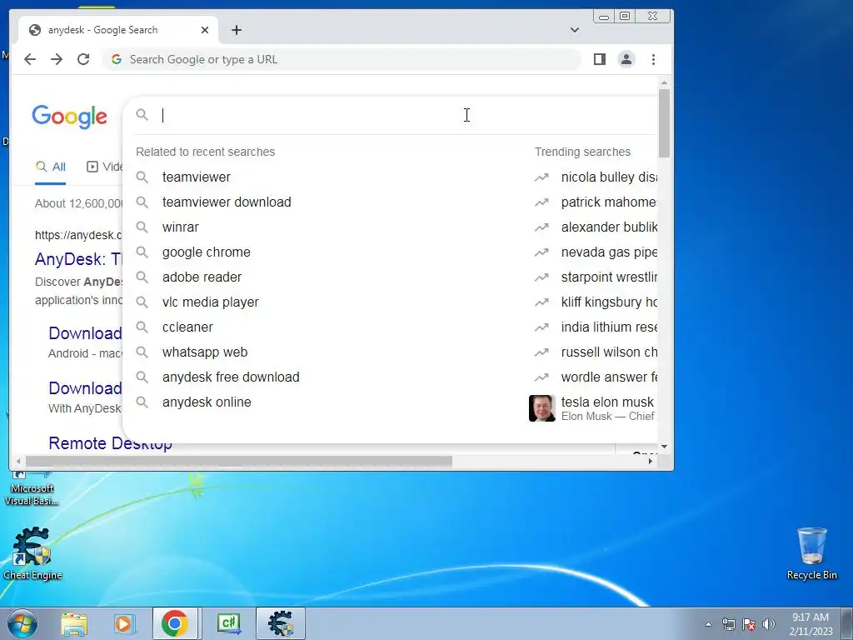Image resolution: width=853 pixels, height=640 pixels.
Task: Choose the whatsapp web suggestion
Action: tap(205, 352)
